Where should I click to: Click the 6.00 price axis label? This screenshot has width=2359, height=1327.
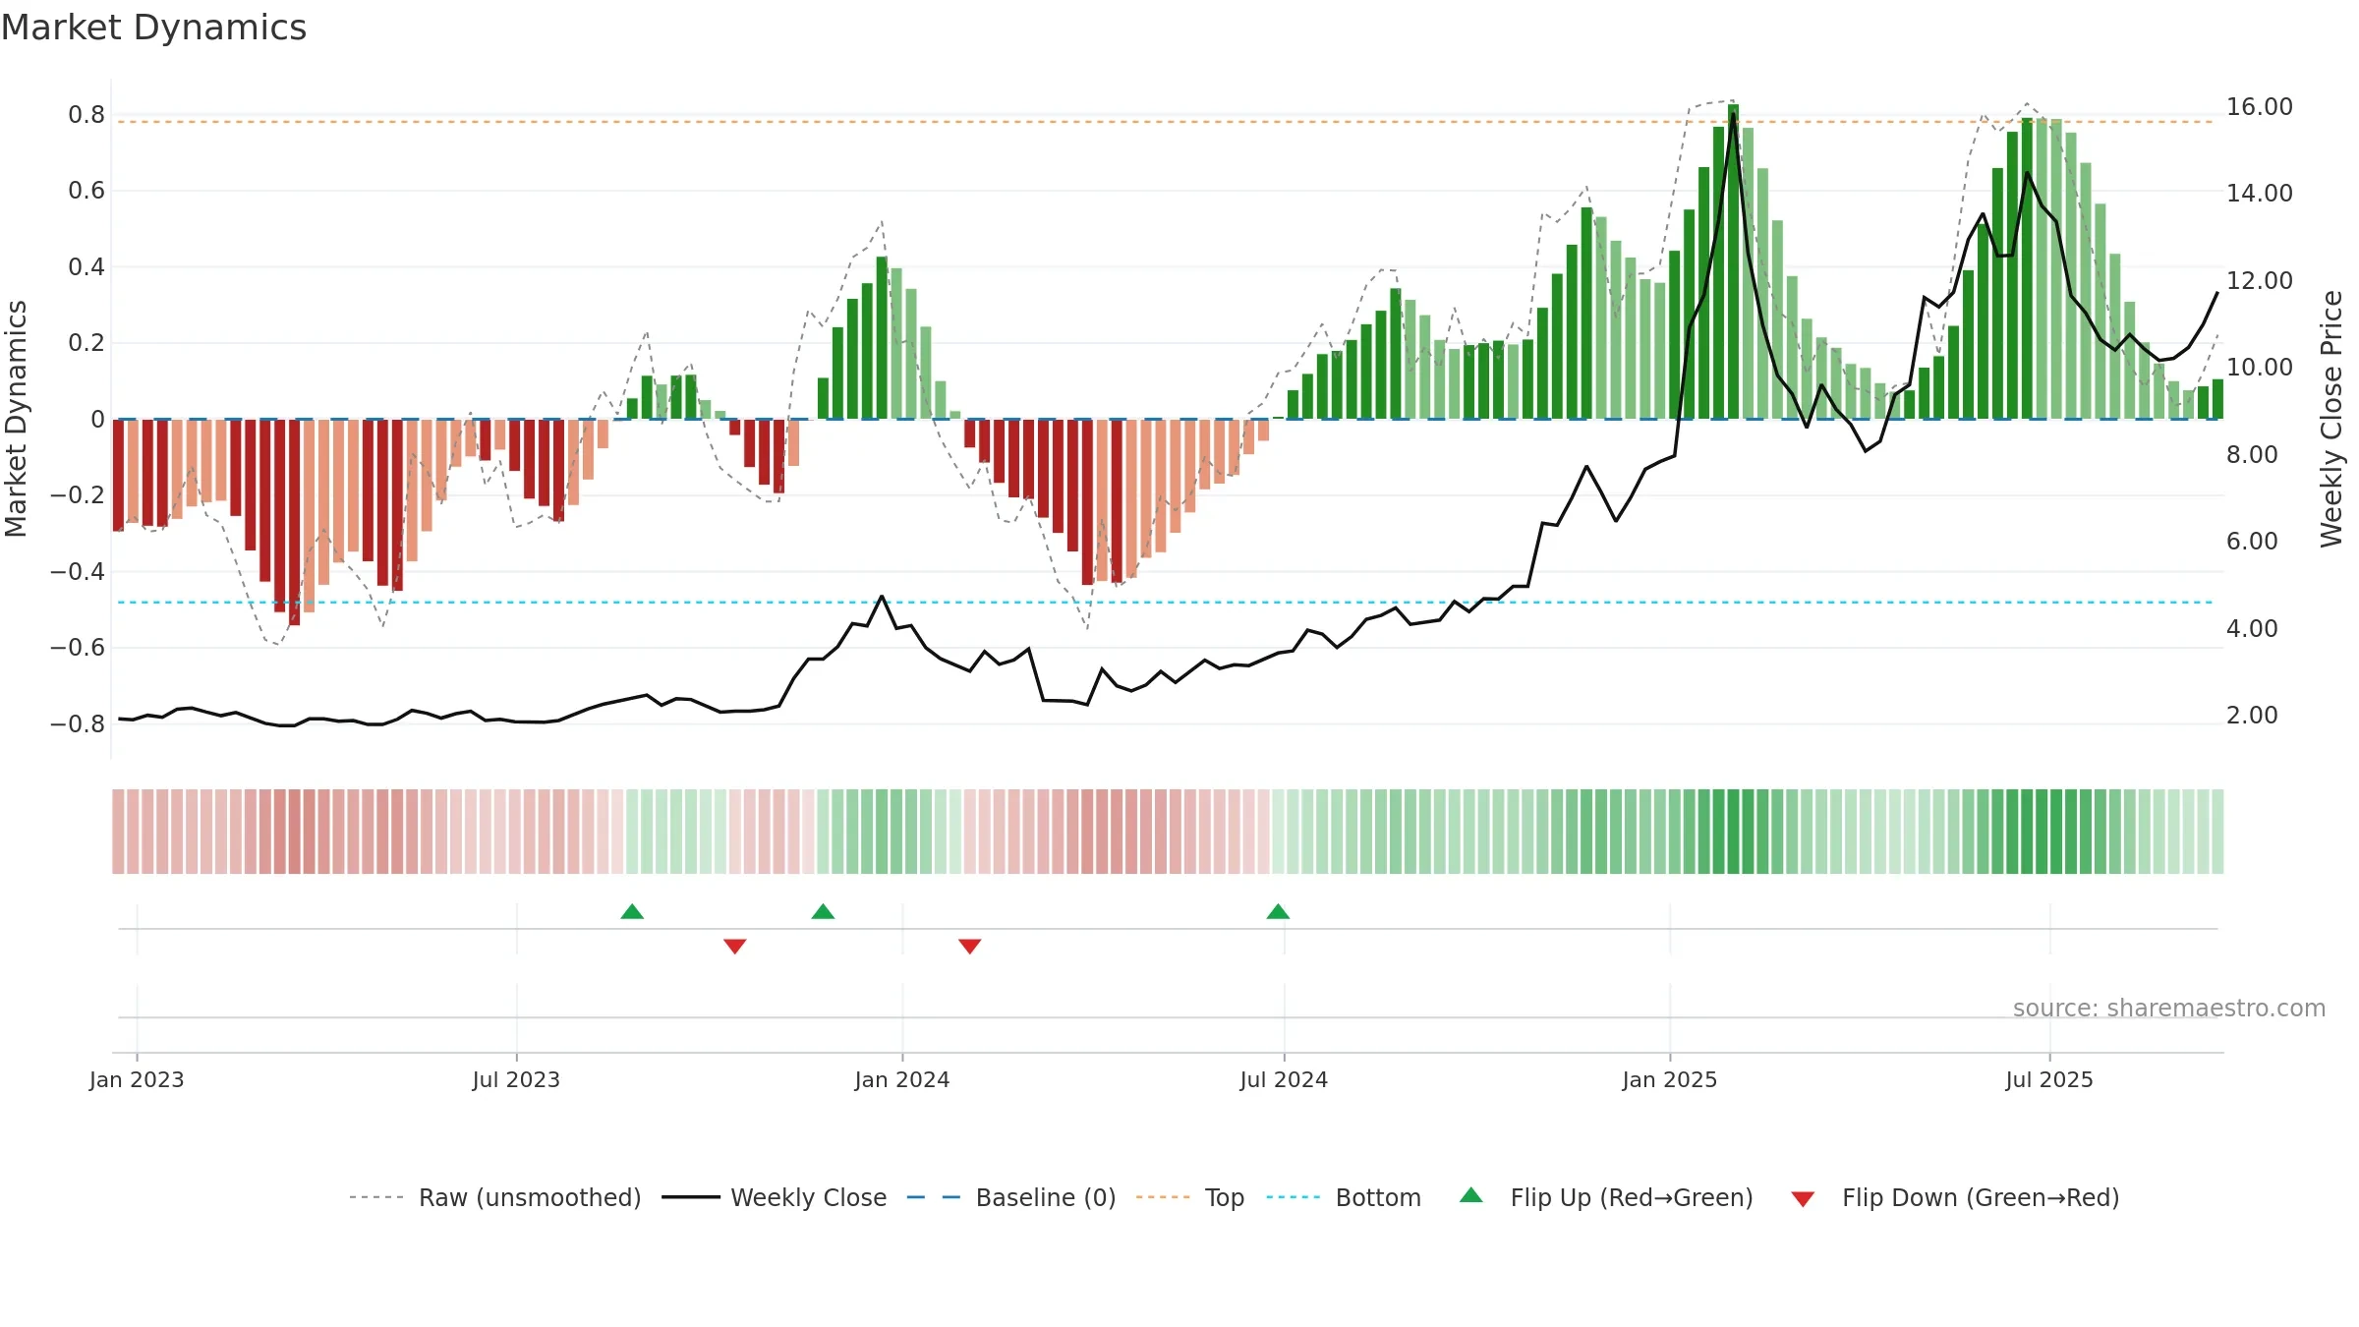click(x=2252, y=542)
